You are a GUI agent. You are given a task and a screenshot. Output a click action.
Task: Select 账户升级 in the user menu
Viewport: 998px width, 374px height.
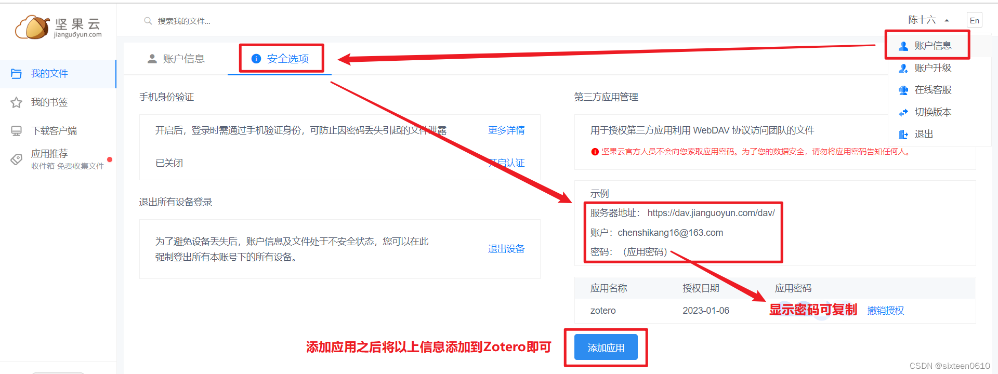click(933, 68)
